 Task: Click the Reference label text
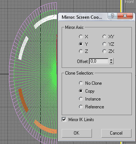click(95, 107)
